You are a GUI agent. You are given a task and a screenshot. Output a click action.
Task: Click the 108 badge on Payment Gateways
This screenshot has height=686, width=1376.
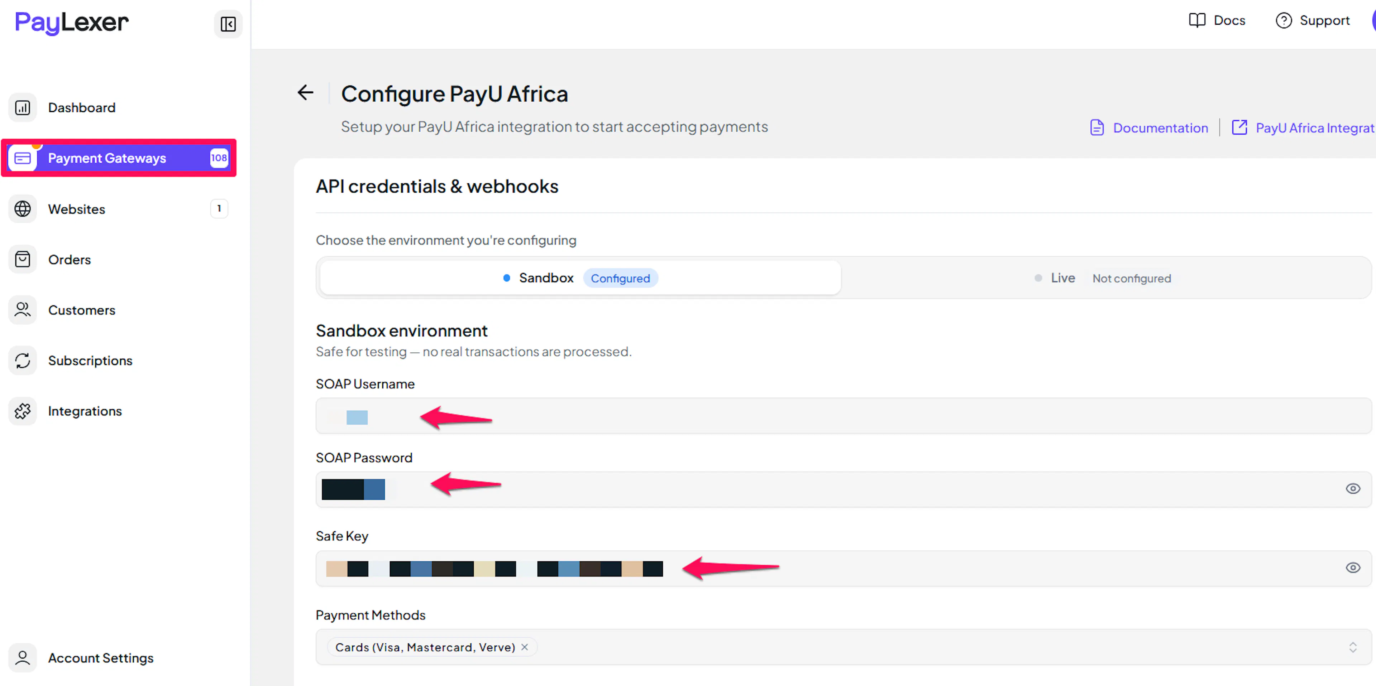(219, 158)
